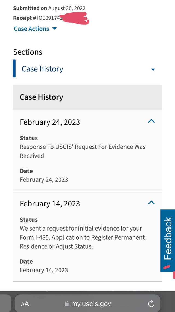Select the Receipt # number text

coord(50,18)
